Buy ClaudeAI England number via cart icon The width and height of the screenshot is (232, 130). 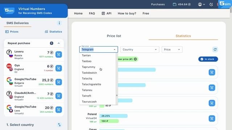pyautogui.click(x=59, y=96)
